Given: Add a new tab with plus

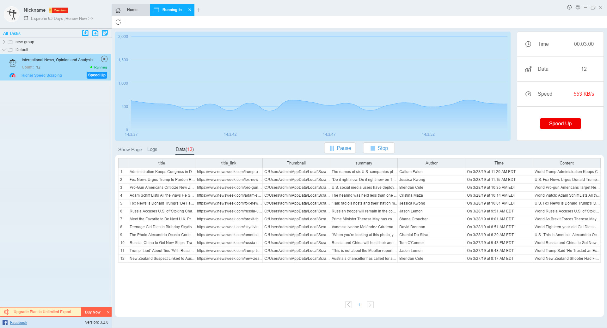Looking at the screenshot, I should tap(199, 10).
